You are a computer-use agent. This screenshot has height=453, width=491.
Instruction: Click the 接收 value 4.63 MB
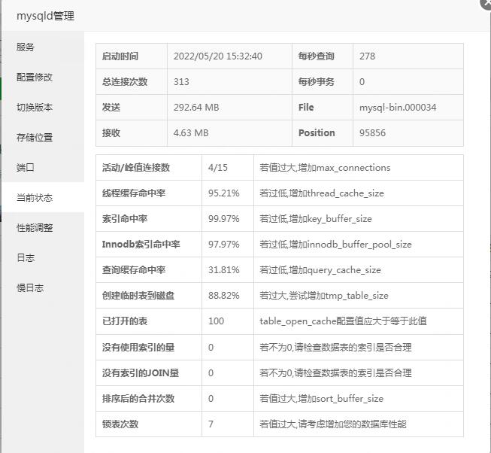point(191,133)
